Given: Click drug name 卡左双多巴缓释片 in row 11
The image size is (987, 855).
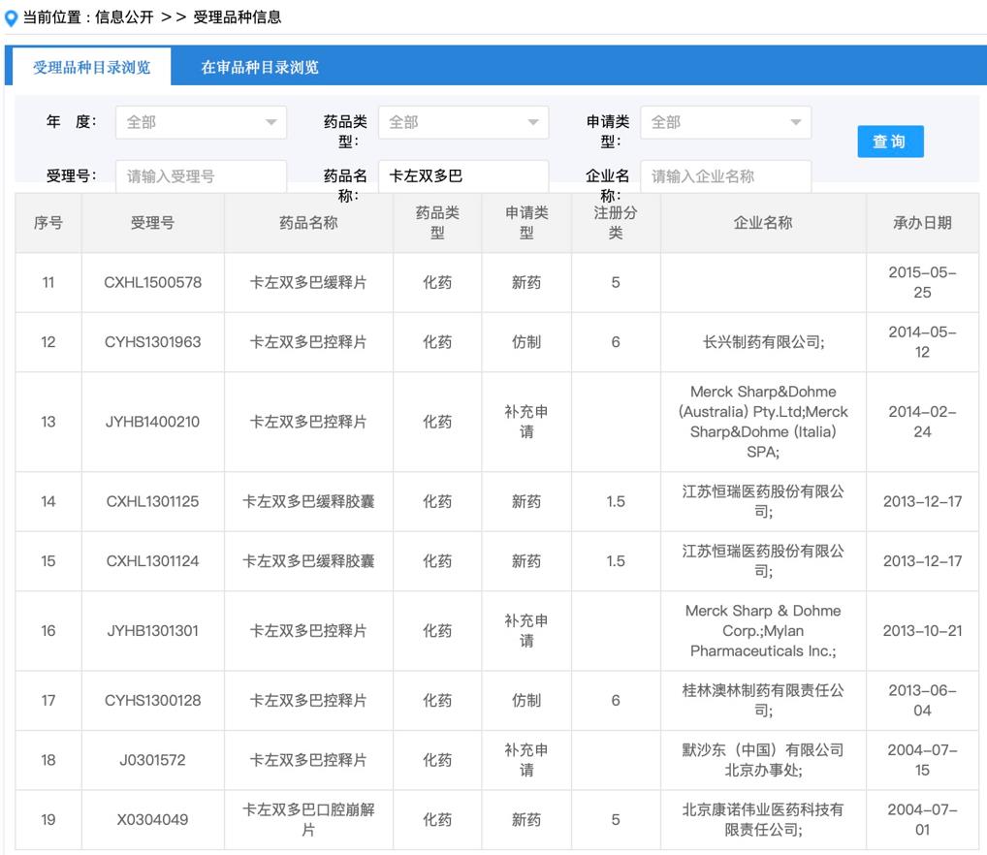Looking at the screenshot, I should [308, 282].
